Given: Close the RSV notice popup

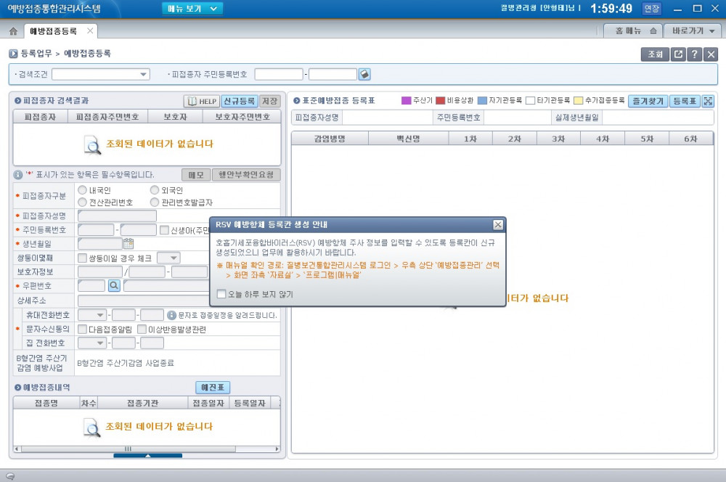Looking at the screenshot, I should click(497, 225).
